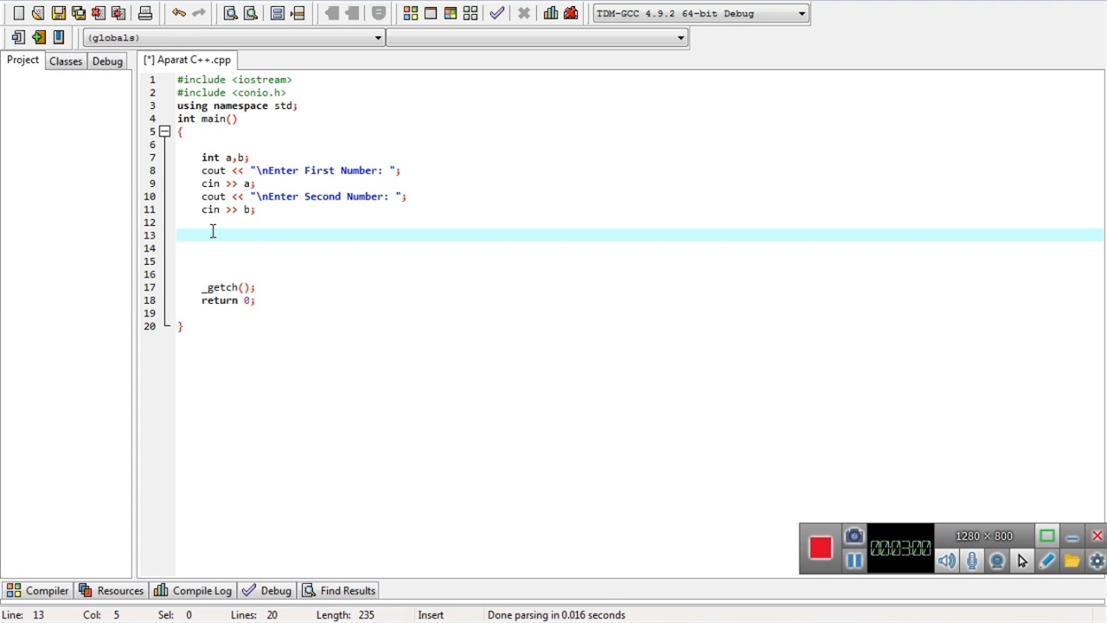Click the Save file floppy disk icon
The height and width of the screenshot is (623, 1107).
click(x=58, y=13)
